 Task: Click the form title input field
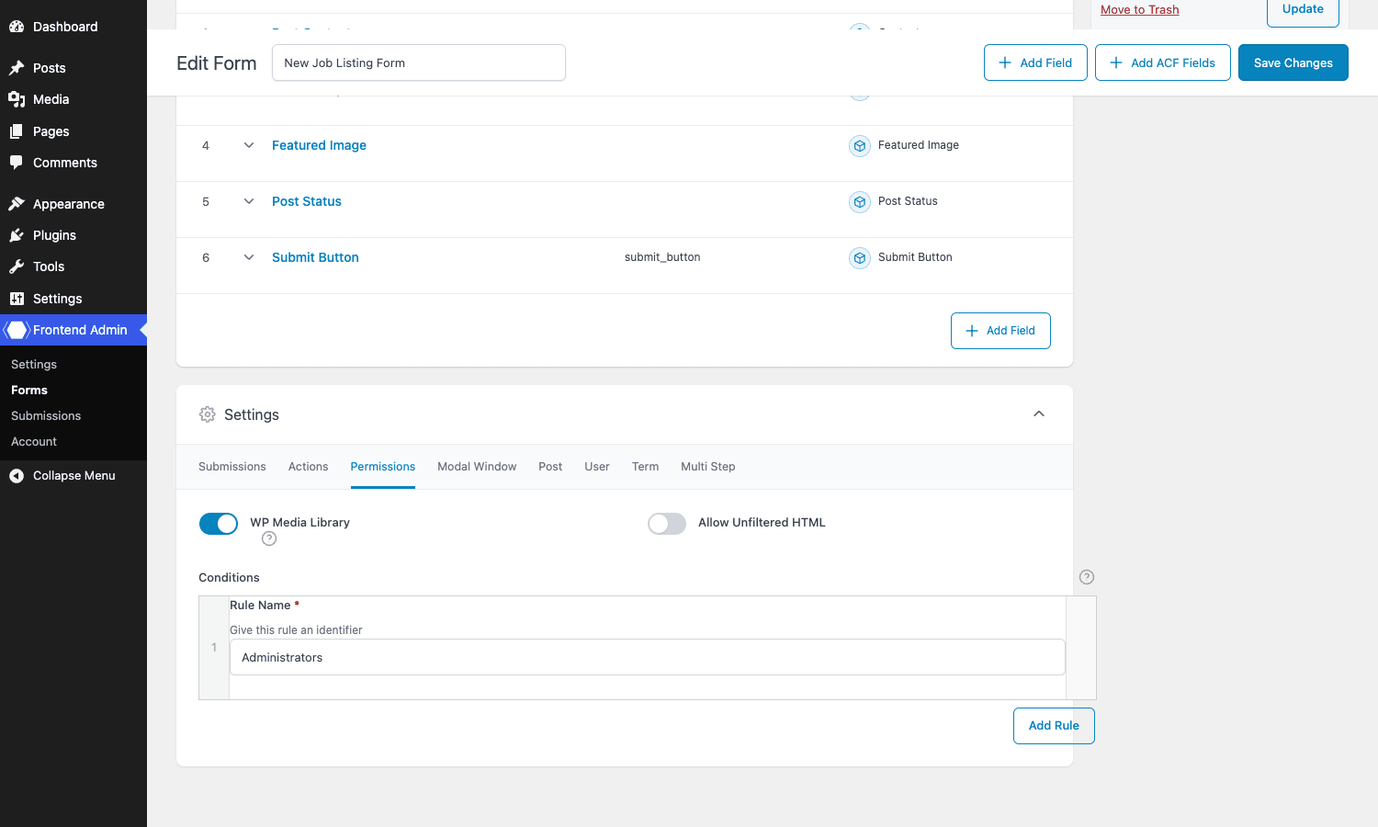[x=419, y=62]
